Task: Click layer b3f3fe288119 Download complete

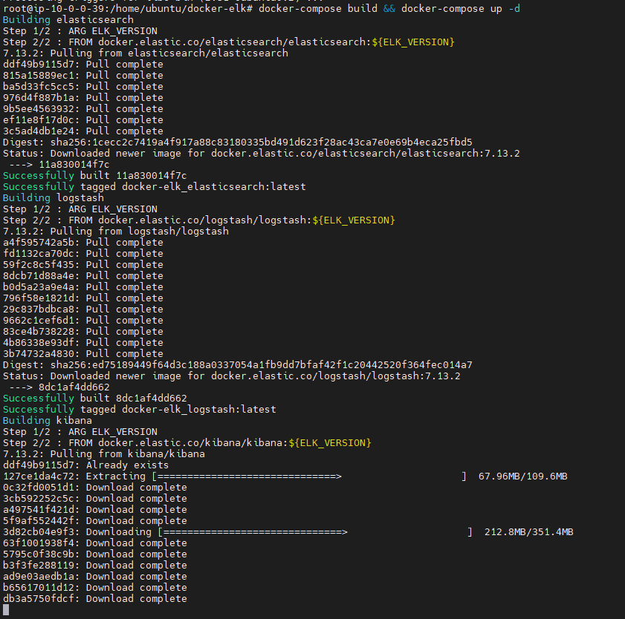Action: click(95, 566)
